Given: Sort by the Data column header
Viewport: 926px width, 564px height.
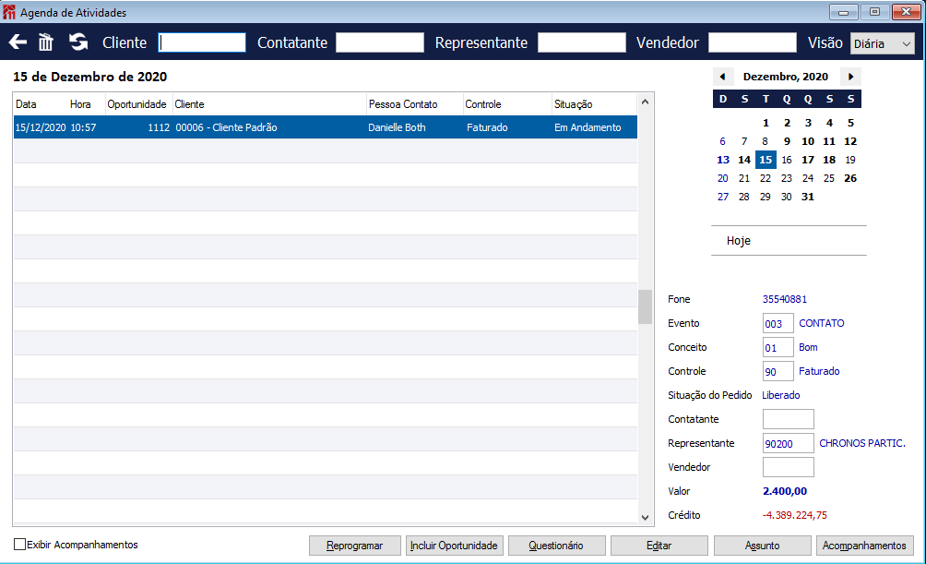Looking at the screenshot, I should click(x=26, y=104).
